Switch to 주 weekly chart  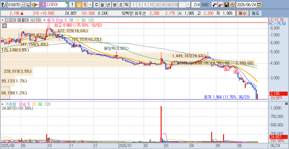[96, 5]
